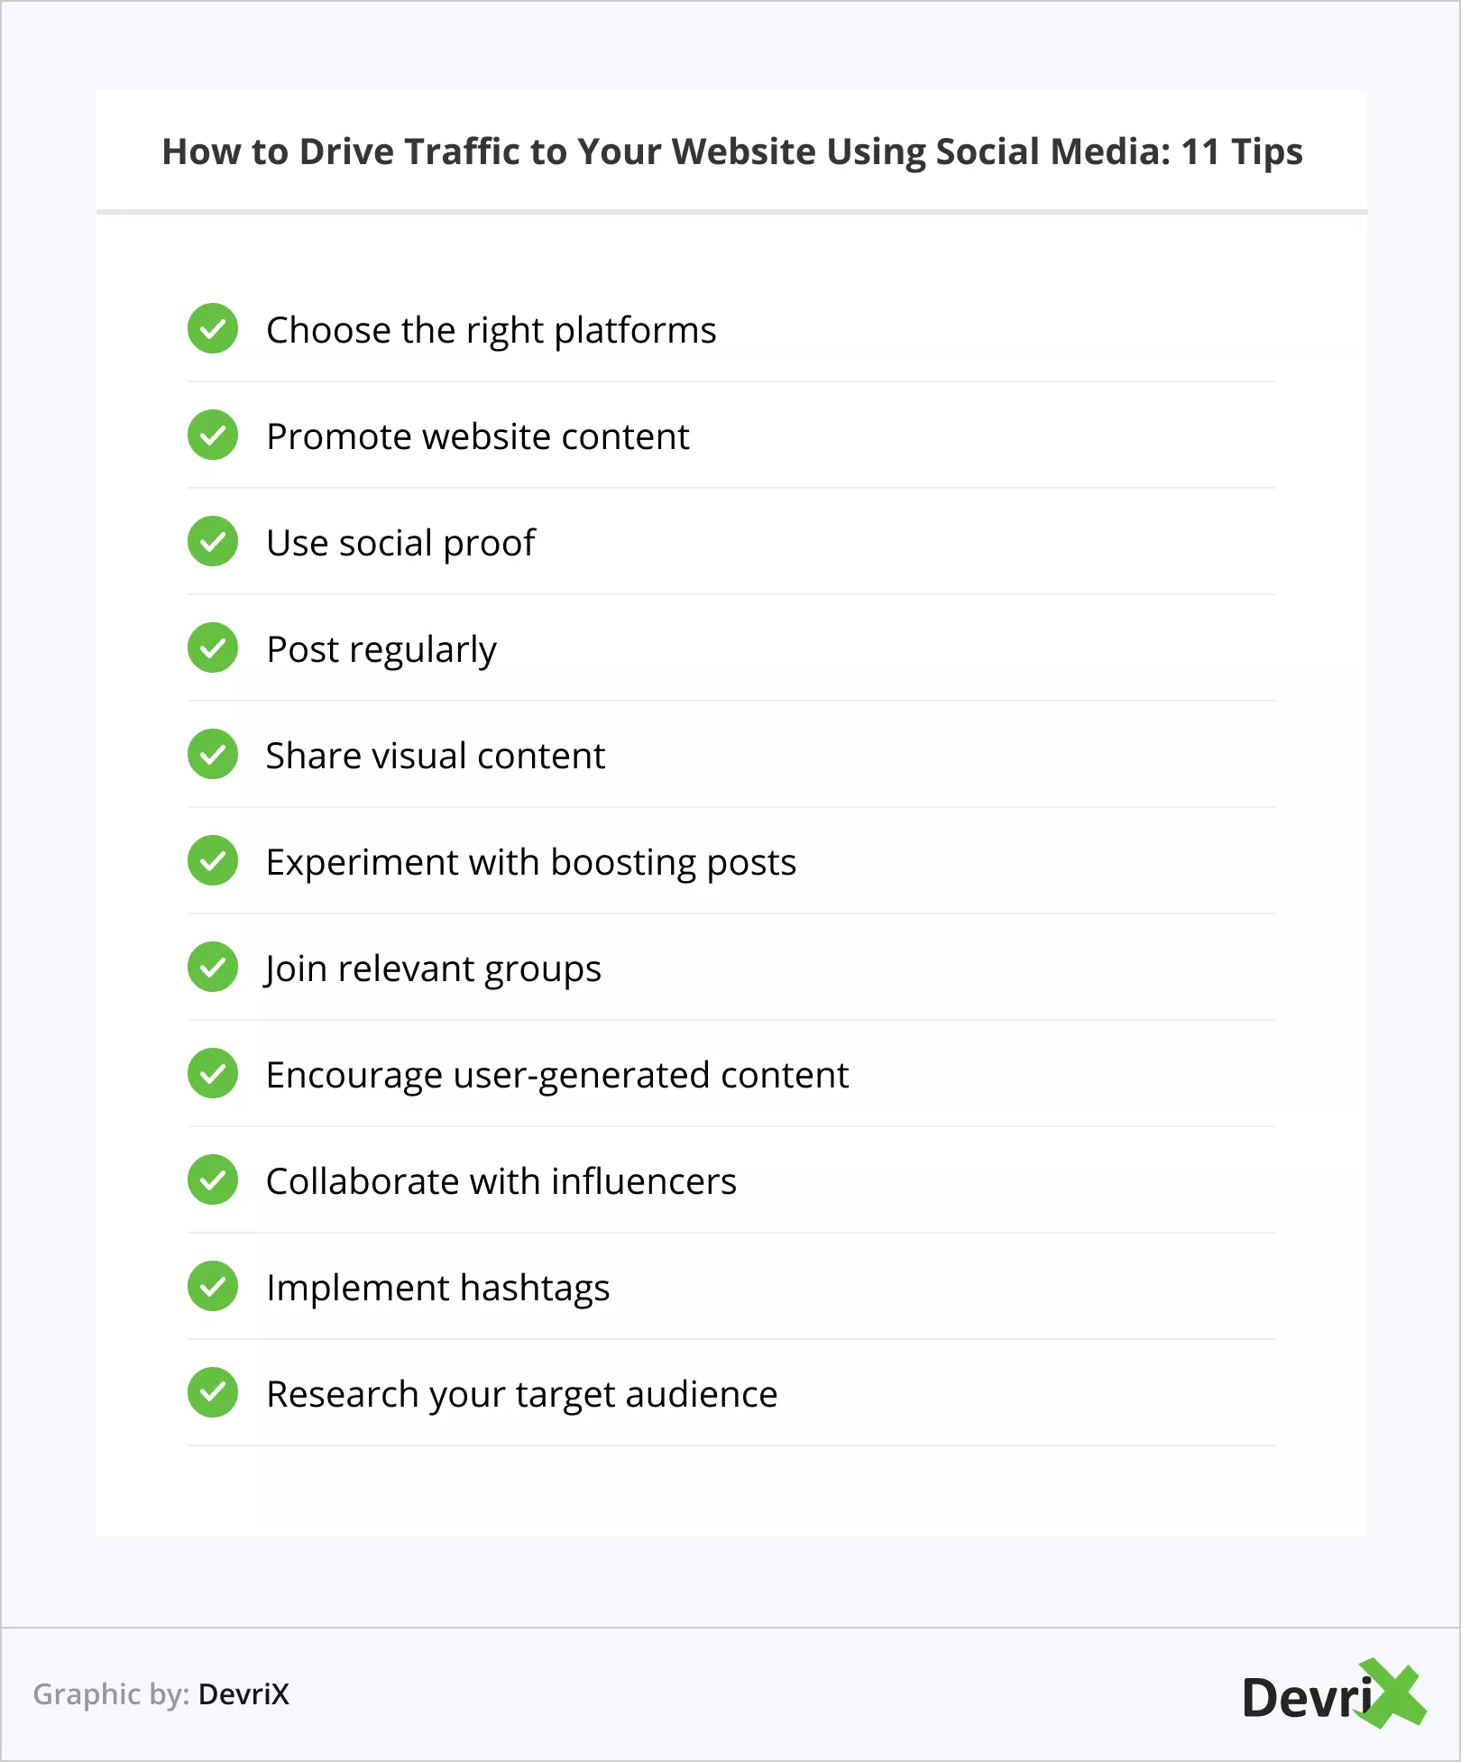
Task: Click checkmark for Encourage user-generated content
Action: (x=213, y=1074)
